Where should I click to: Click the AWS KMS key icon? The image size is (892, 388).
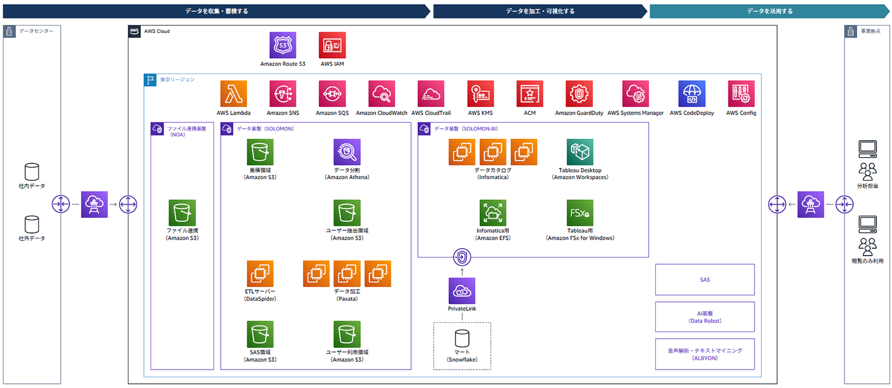point(480,94)
